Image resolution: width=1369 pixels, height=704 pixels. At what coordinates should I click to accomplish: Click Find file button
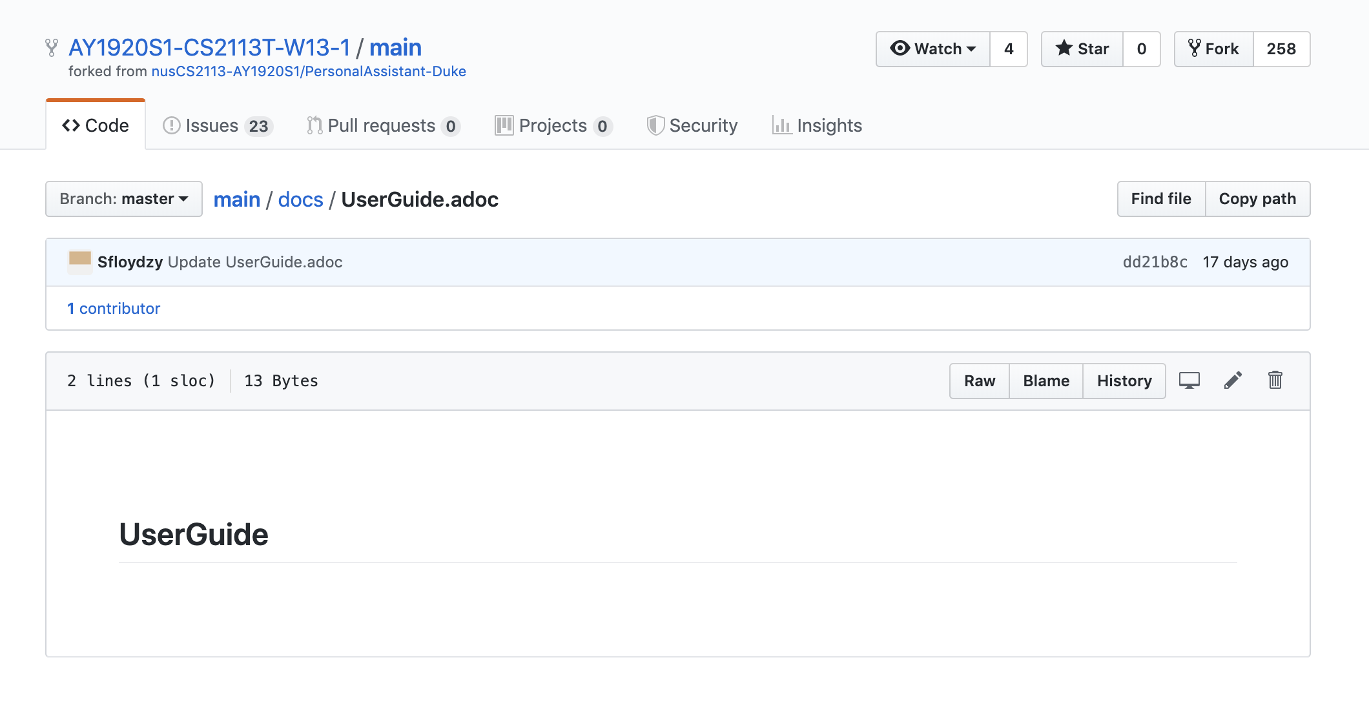(x=1160, y=199)
